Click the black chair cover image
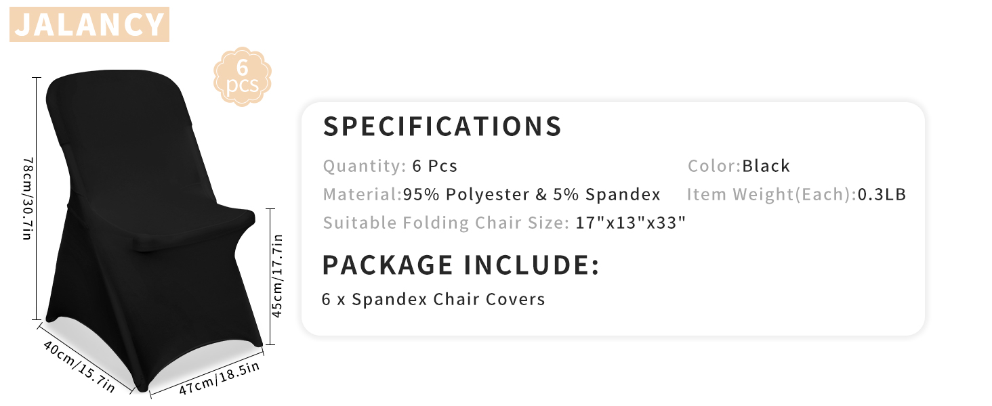The width and height of the screenshot is (992, 406). [x=150, y=230]
